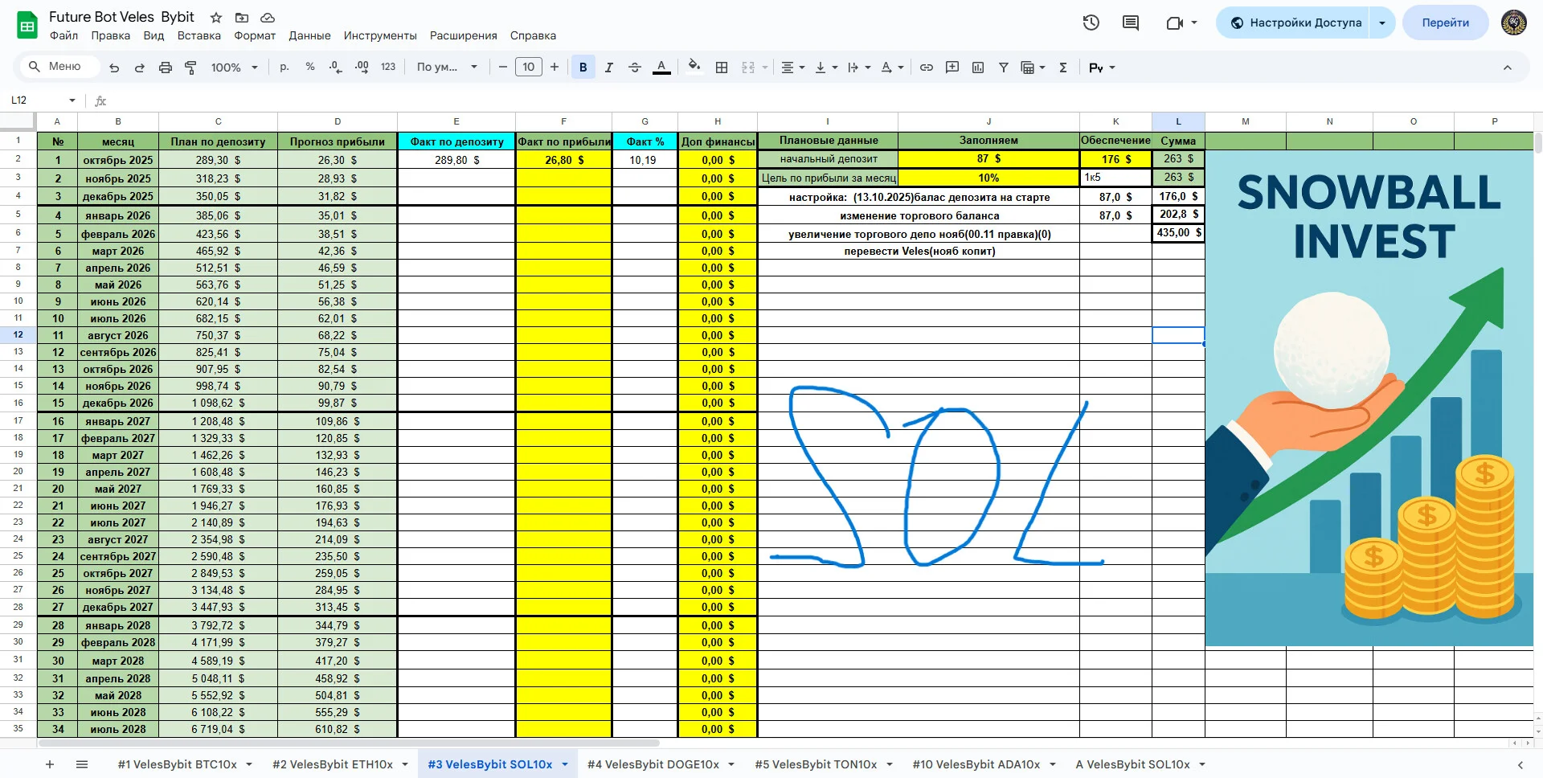Click the undo arrow icon
This screenshot has height=778, width=1543.
[x=114, y=68]
